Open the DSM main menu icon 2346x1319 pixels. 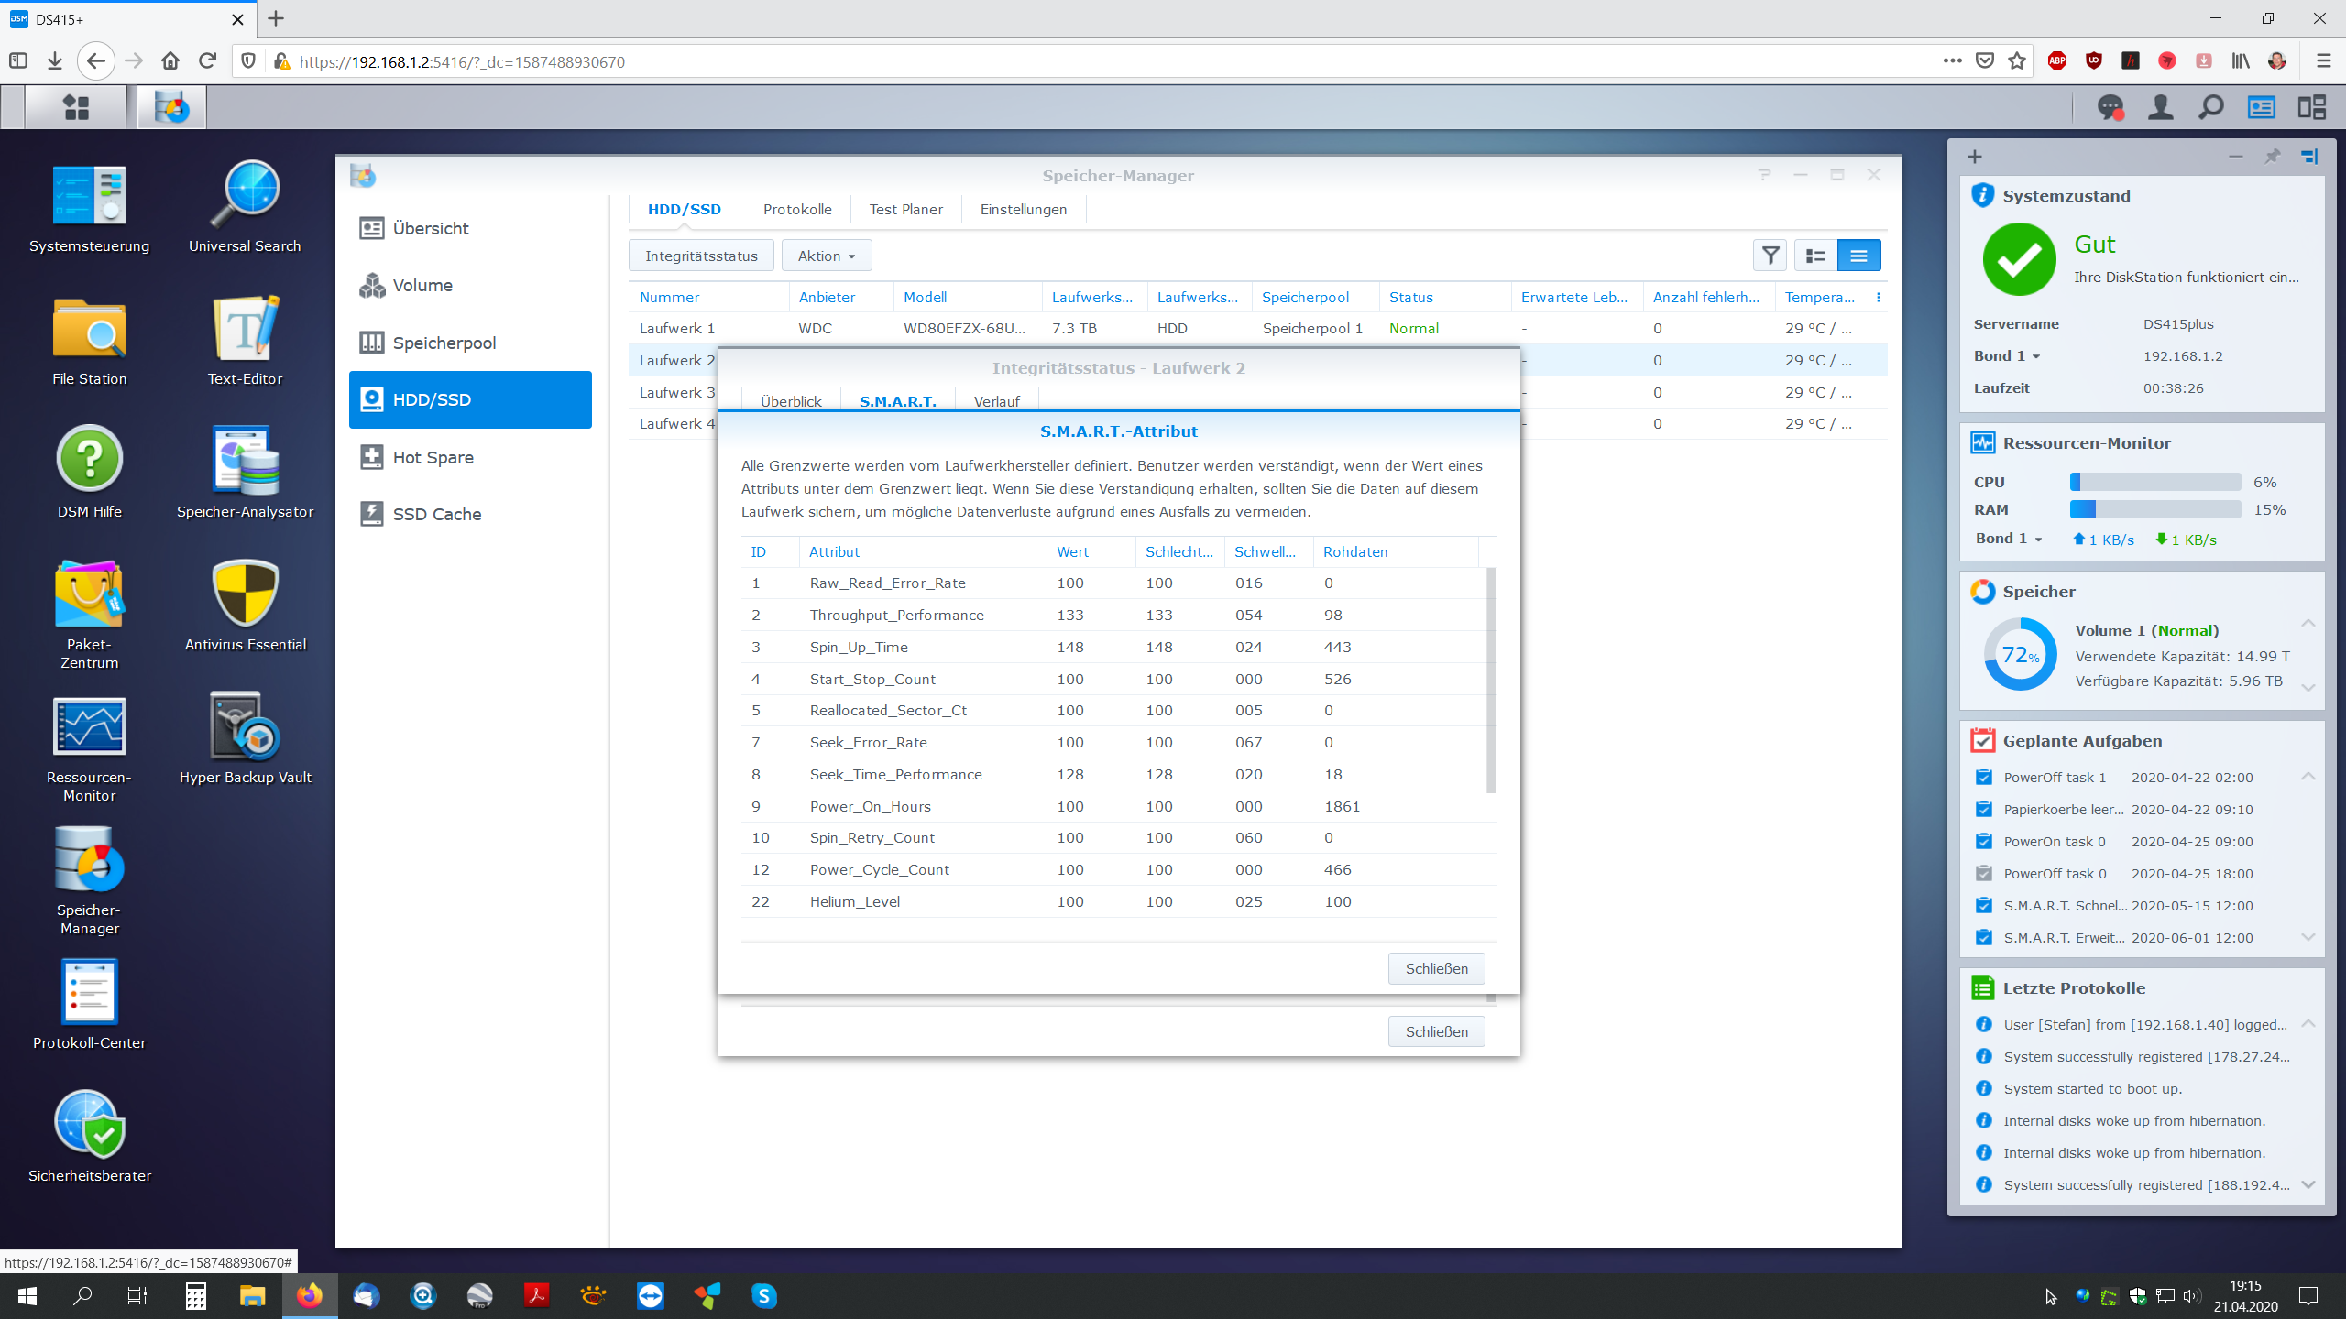76,108
